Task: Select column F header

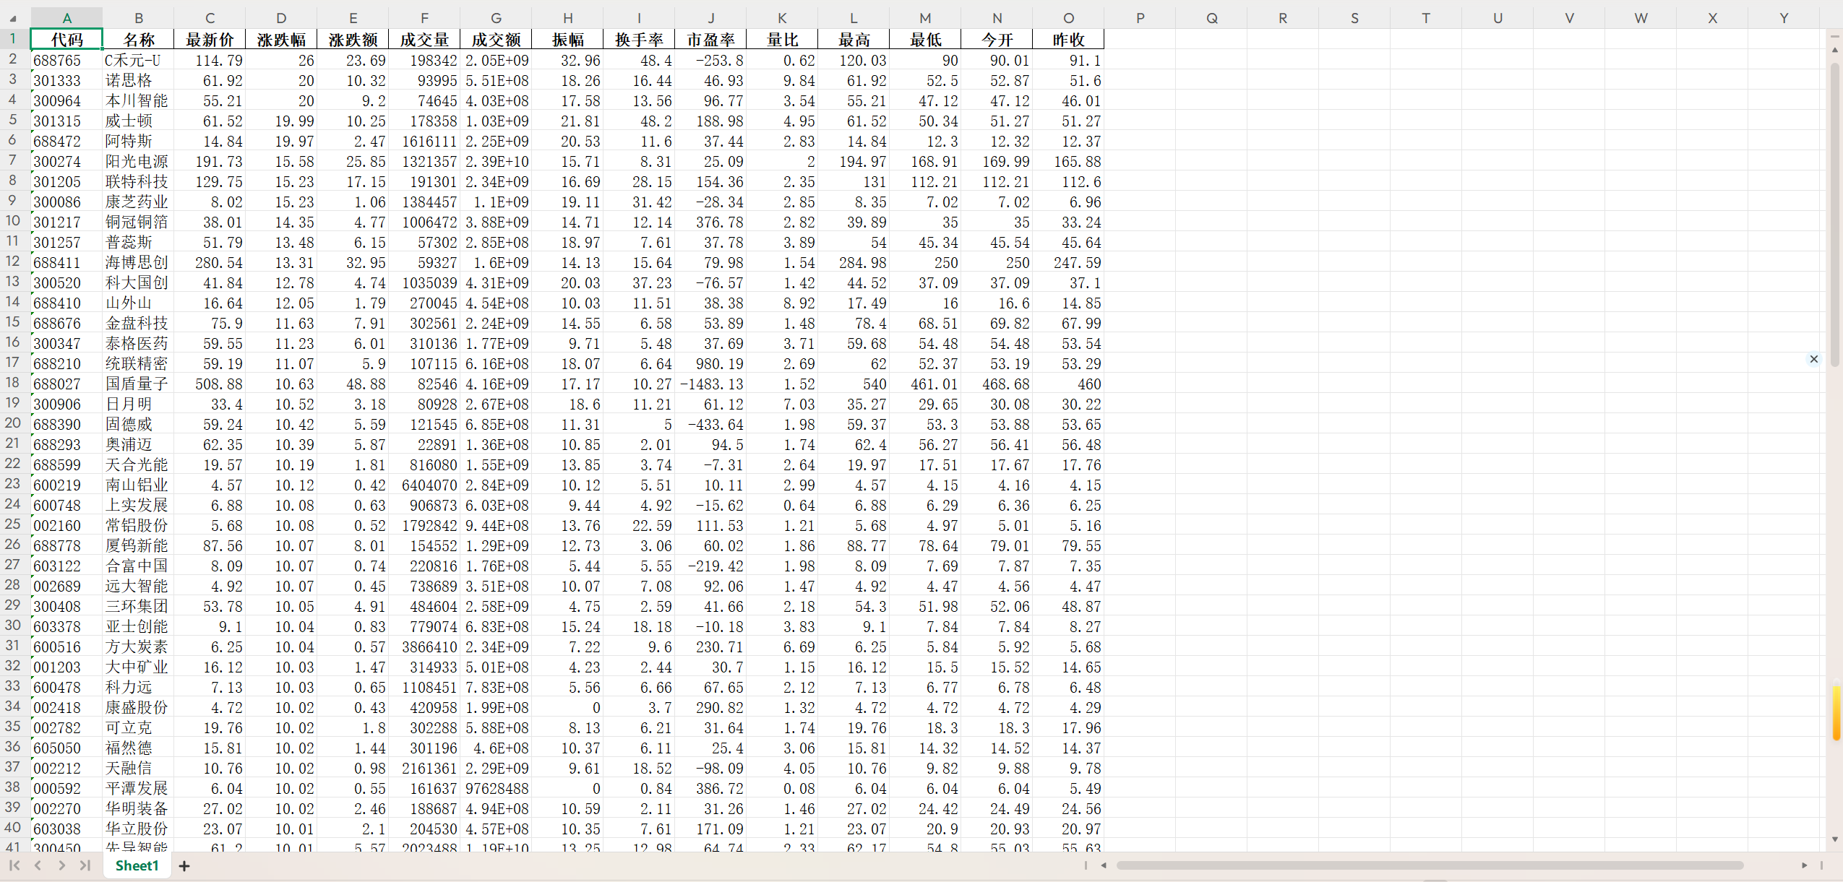Action: click(424, 18)
